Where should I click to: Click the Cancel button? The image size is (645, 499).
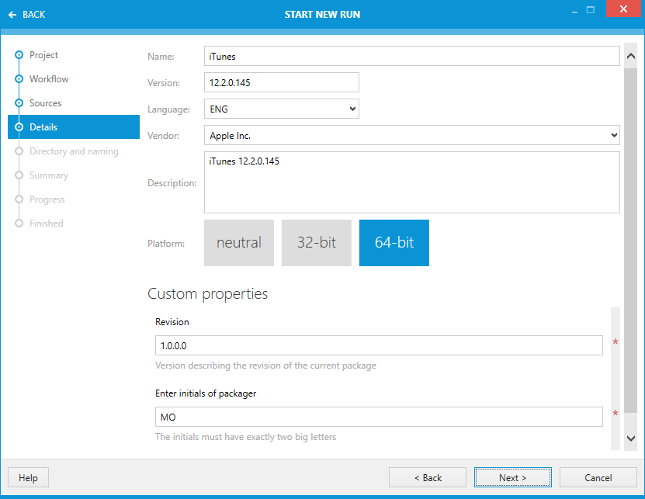pos(598,477)
